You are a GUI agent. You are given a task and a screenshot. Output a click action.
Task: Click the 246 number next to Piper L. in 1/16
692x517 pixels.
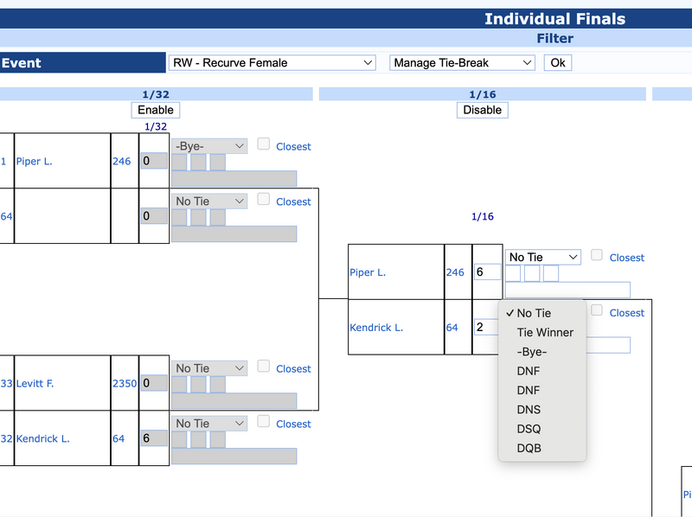tap(455, 272)
